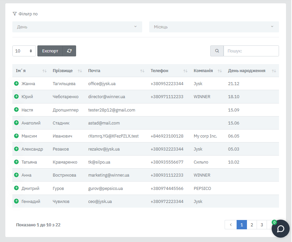
Task: Sort by Прізвище column arrows
Action: (x=80, y=71)
